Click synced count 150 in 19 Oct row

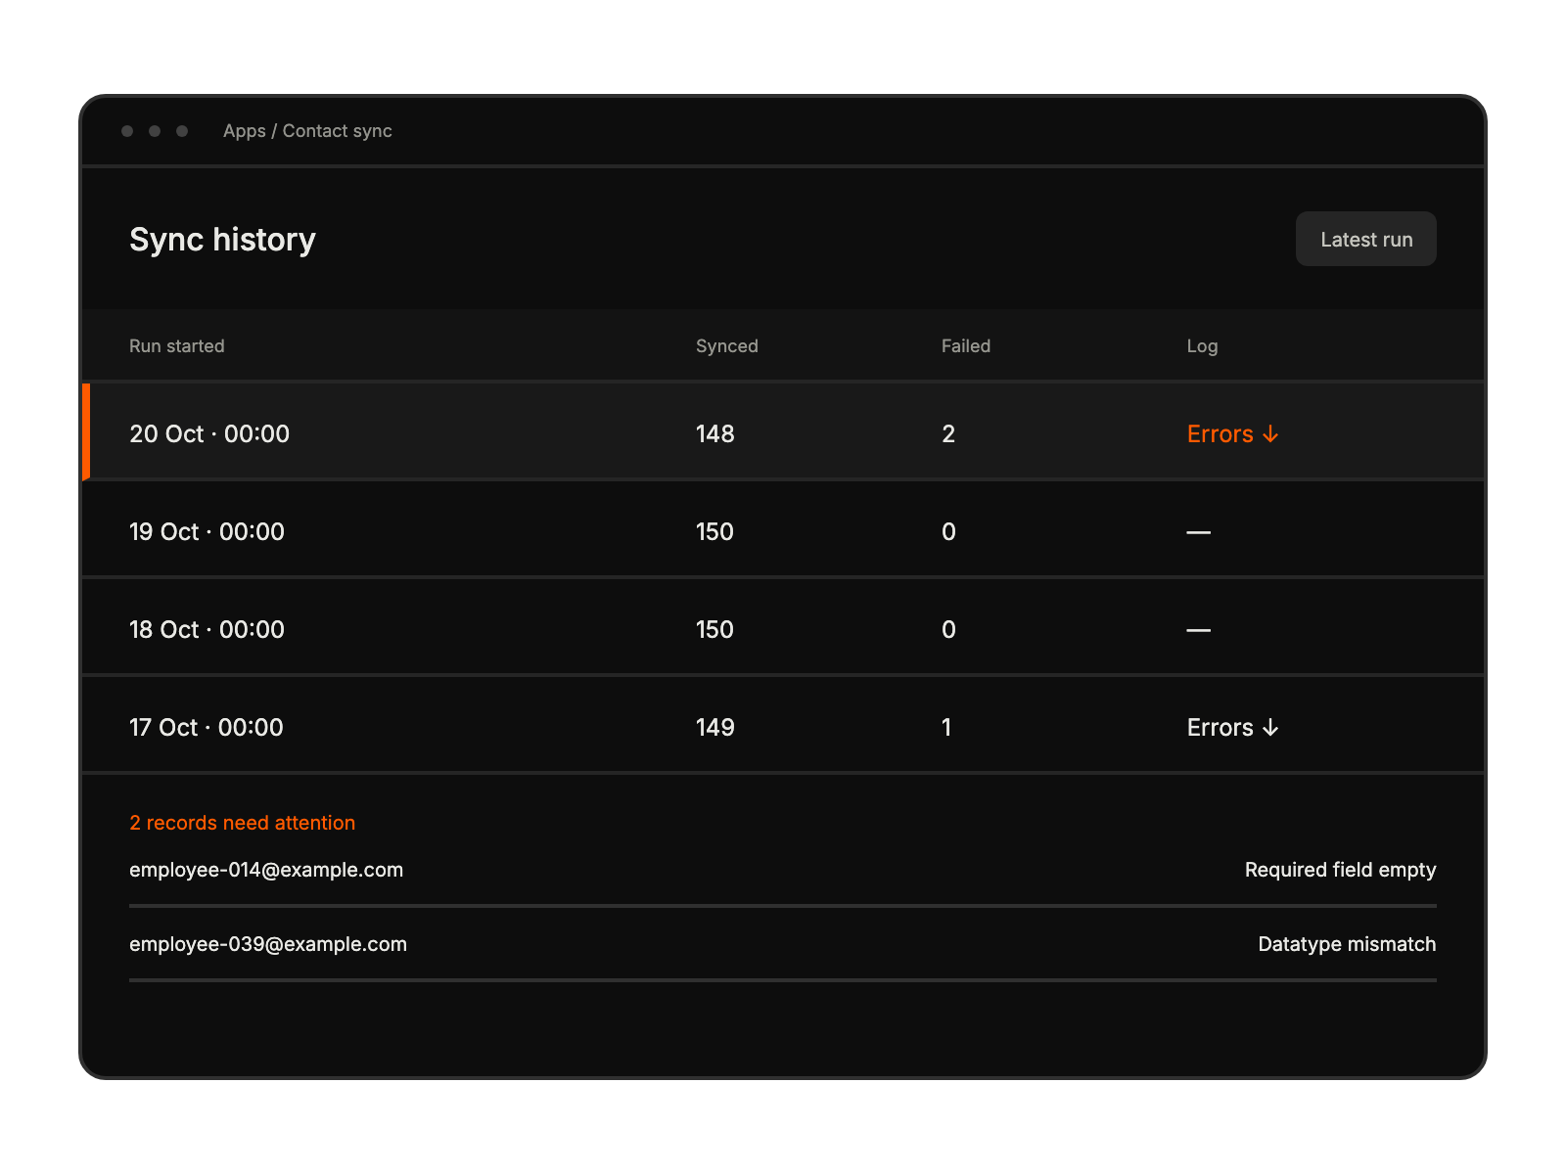[714, 531]
